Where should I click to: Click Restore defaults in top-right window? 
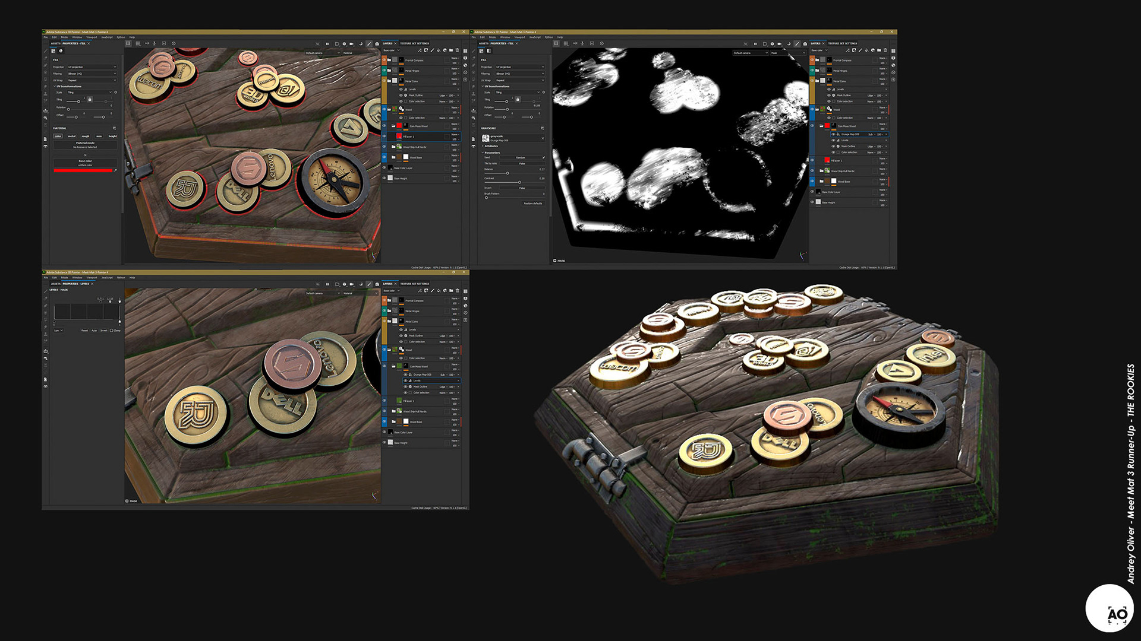[532, 204]
